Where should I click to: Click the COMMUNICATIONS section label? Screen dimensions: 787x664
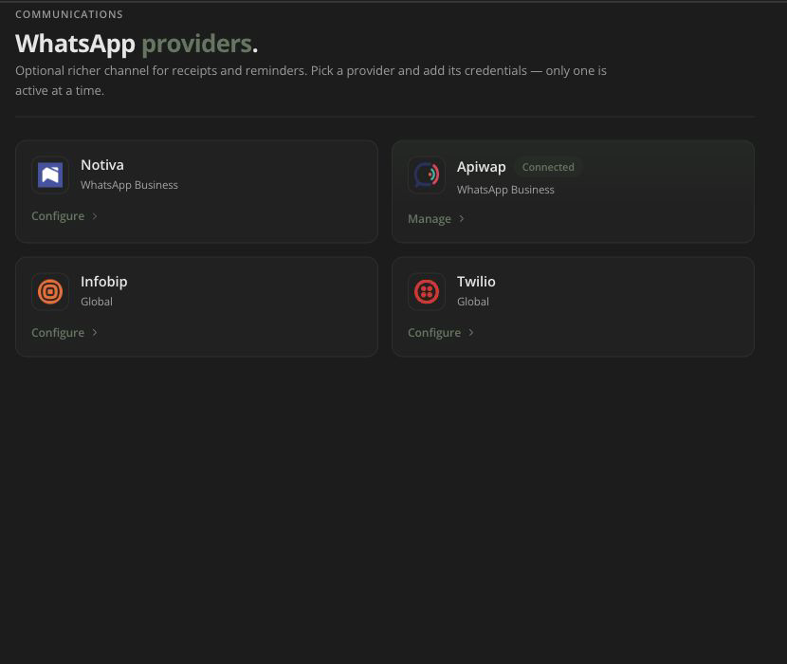tap(69, 14)
